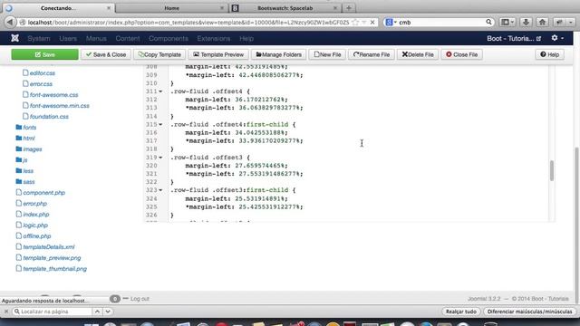Viewport: 580px width, 326px height.
Task: Click Copy Template button
Action: coord(159,54)
